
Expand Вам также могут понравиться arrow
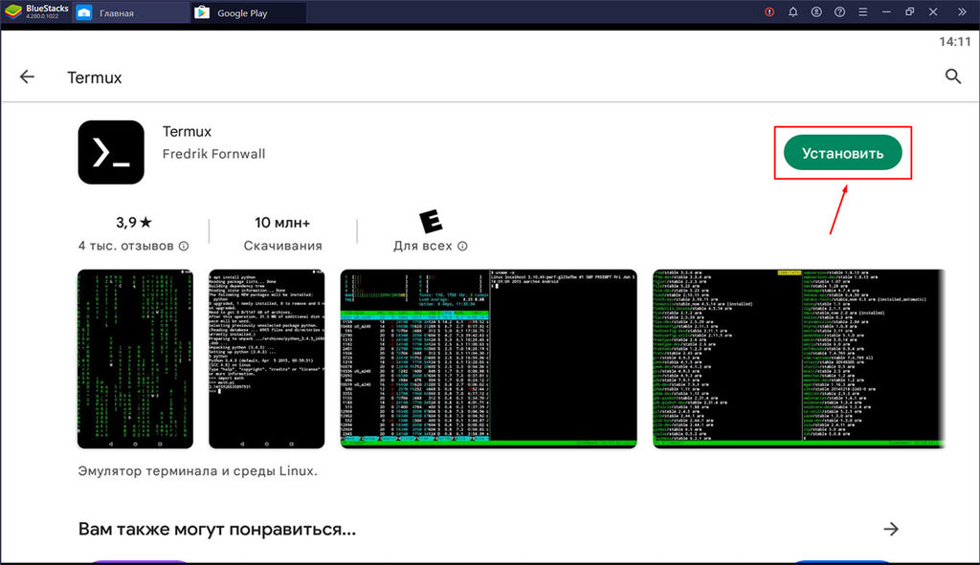coord(891,529)
